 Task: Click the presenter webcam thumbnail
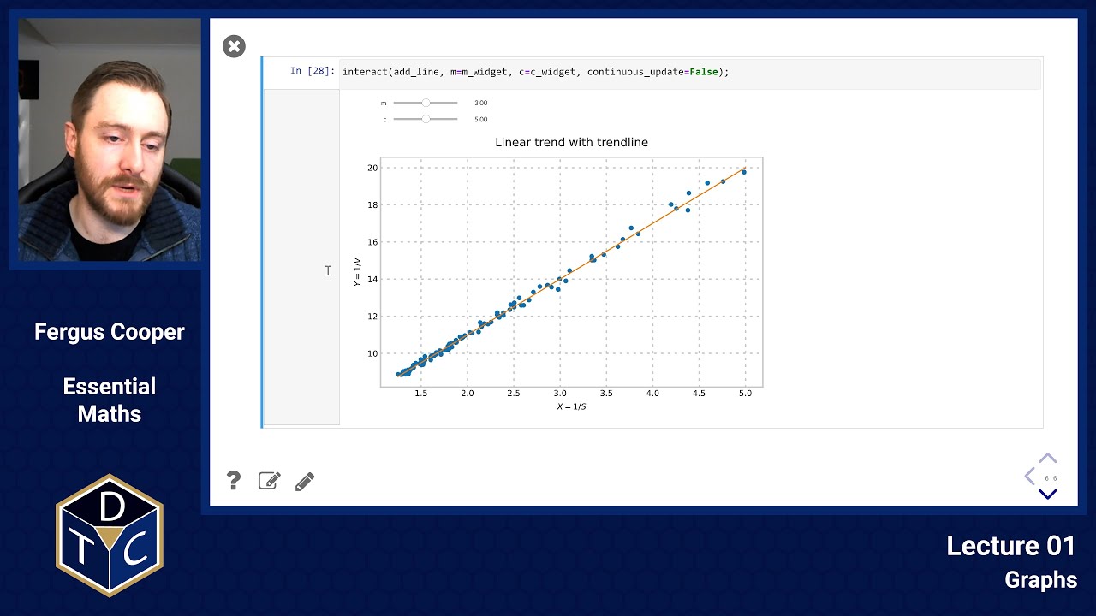click(x=110, y=139)
